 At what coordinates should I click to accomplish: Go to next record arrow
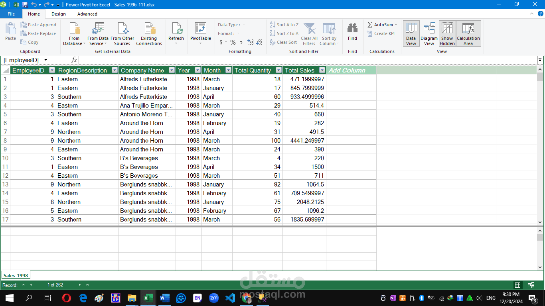80,285
